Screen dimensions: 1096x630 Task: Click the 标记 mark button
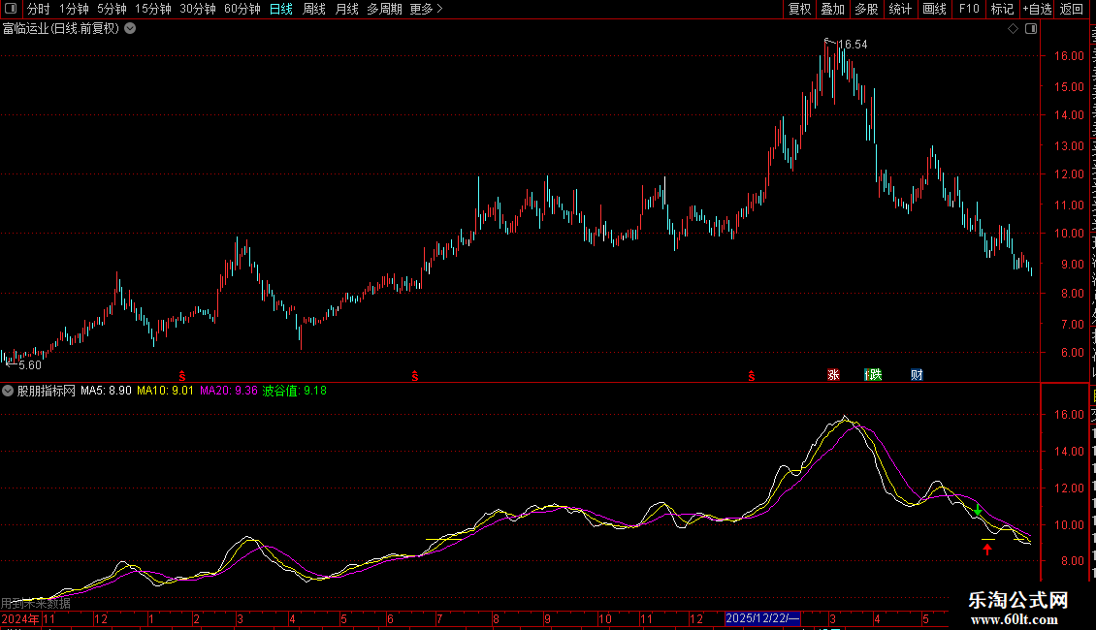pos(1002,9)
